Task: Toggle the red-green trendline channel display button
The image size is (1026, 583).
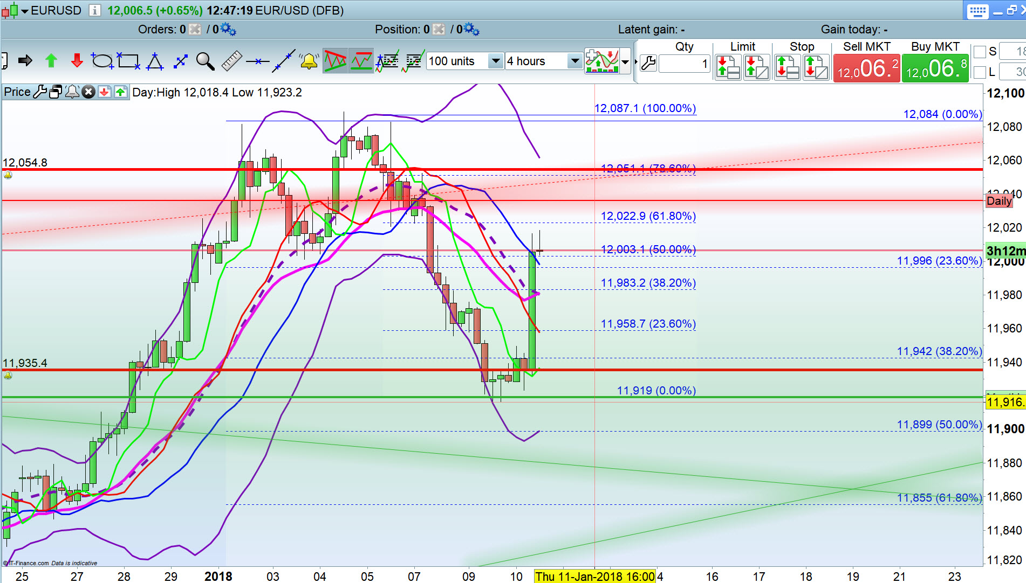Action: point(335,61)
